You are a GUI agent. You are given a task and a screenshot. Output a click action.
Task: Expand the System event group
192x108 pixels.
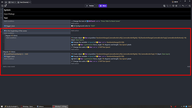pos(1,10)
